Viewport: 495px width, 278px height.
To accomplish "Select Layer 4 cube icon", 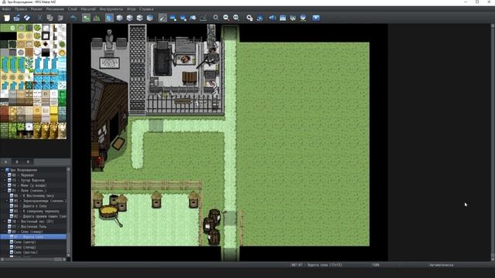I will 150,18.
